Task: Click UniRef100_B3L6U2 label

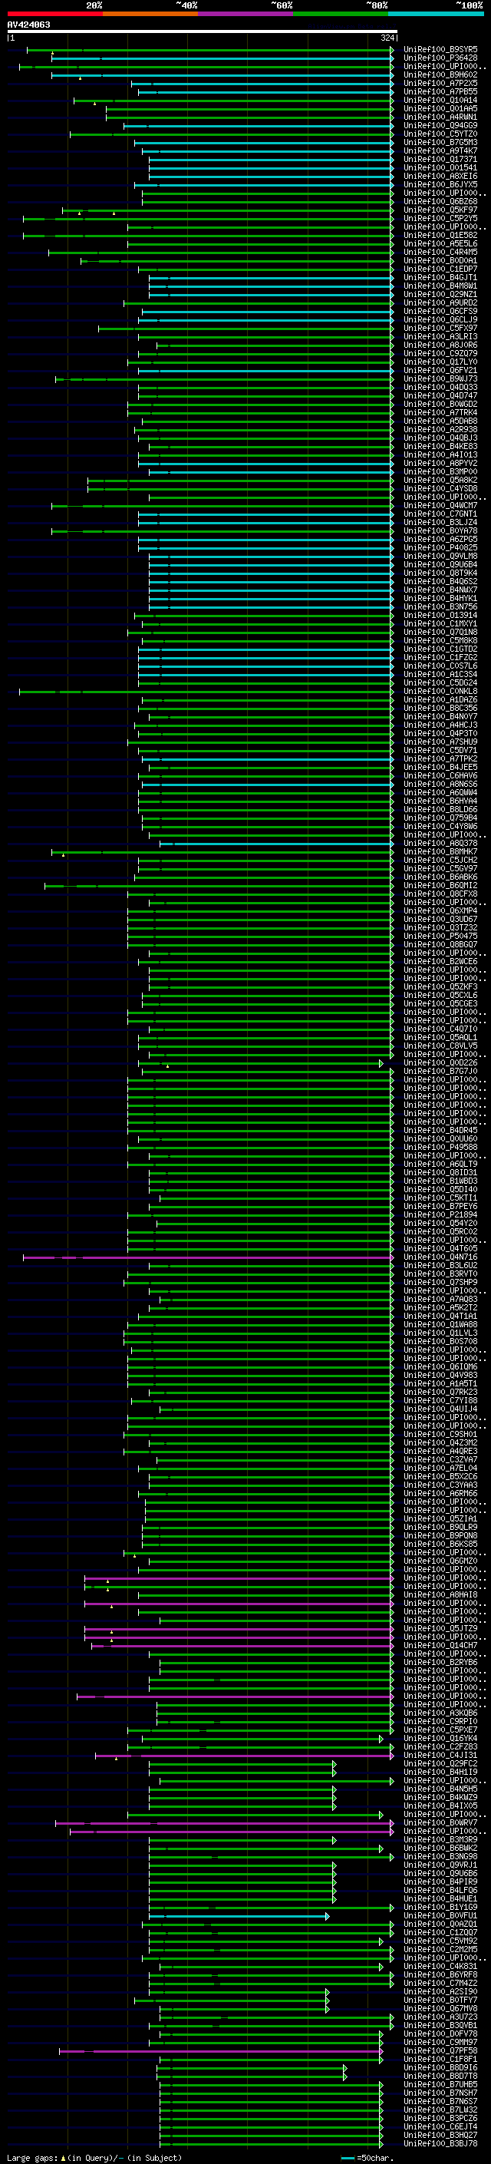Action: 440,1265
